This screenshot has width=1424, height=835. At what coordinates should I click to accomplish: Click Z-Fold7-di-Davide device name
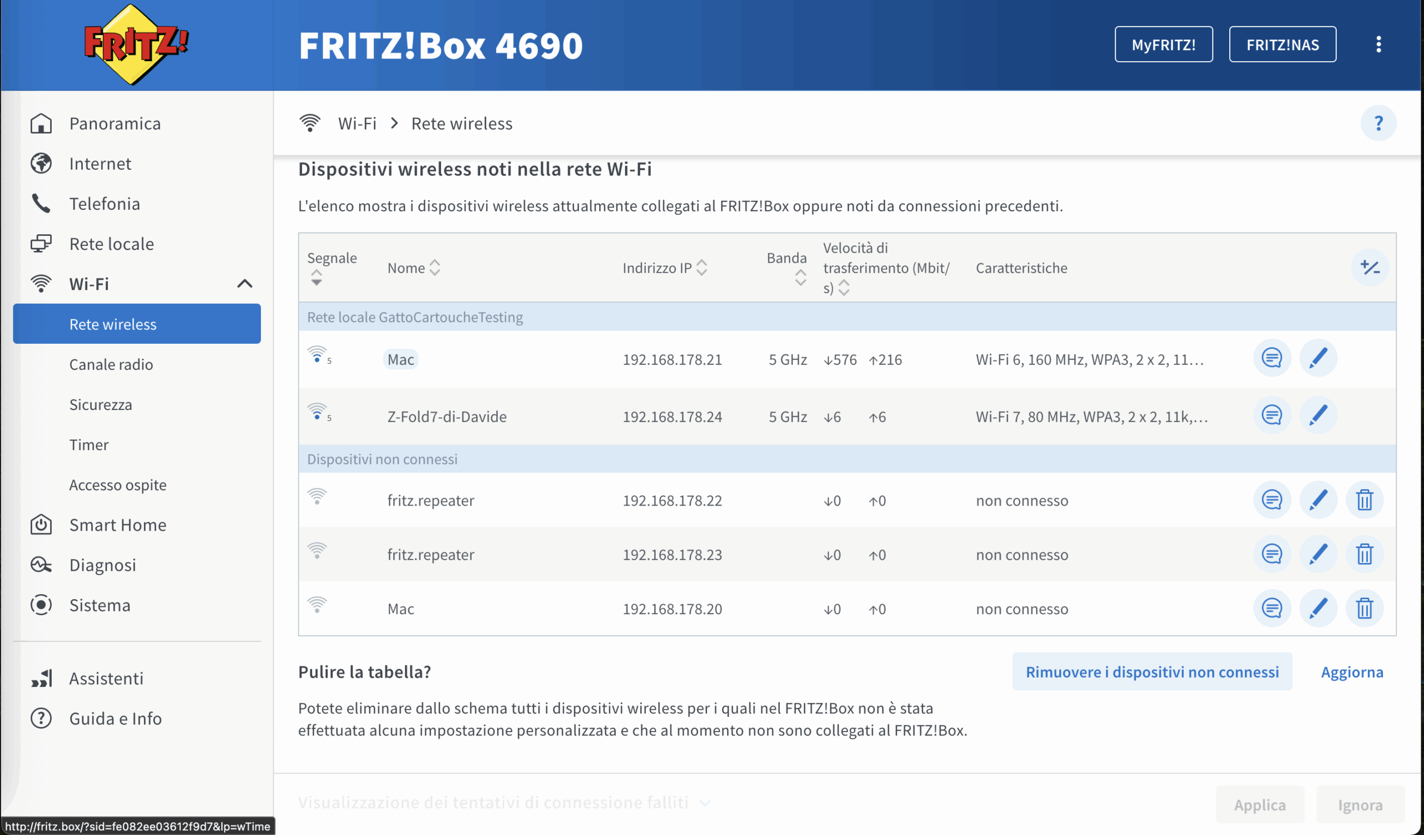447,416
